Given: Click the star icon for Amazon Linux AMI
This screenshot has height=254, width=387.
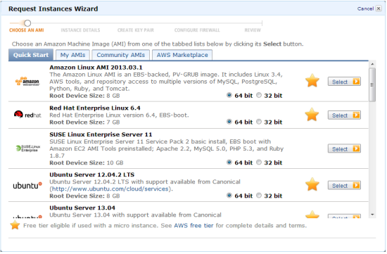Looking at the screenshot, I should point(312,81).
